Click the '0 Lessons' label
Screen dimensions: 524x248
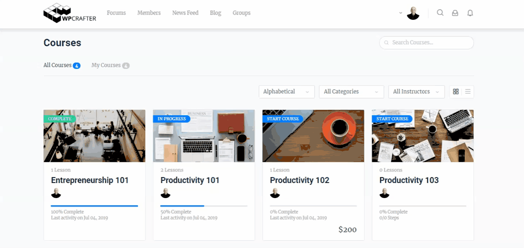[391, 170]
